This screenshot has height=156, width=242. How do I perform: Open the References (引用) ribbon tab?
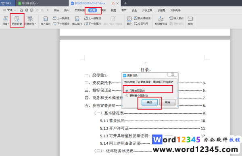coord(93,11)
